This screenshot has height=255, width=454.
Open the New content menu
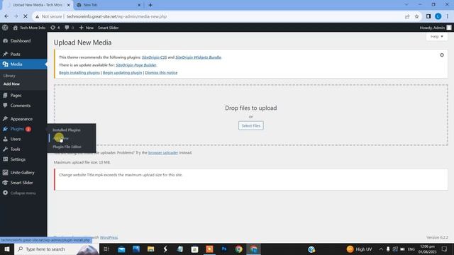pos(87,28)
